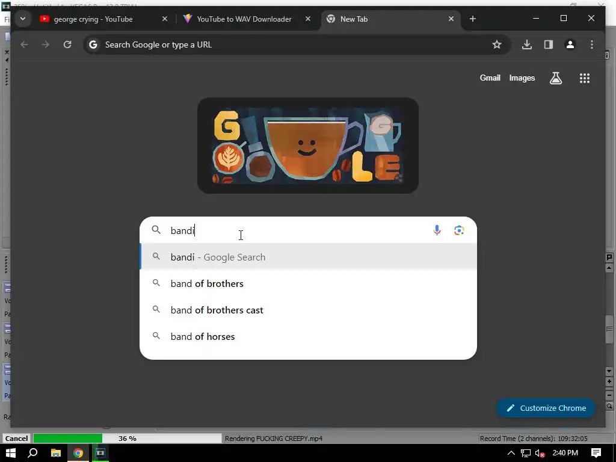Share the doodle via its share icon
The width and height of the screenshot is (616, 462).
399,178
